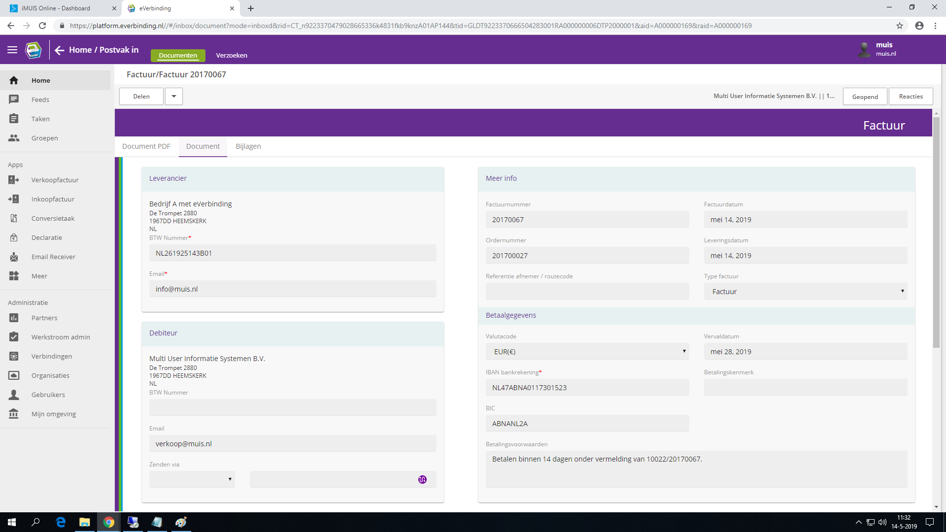This screenshot has height=532, width=946.
Task: Open the Zenden via dropdown
Action: coord(192,479)
